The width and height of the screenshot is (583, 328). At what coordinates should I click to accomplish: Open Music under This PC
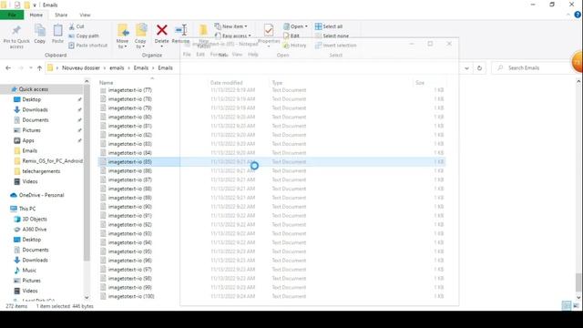point(29,271)
